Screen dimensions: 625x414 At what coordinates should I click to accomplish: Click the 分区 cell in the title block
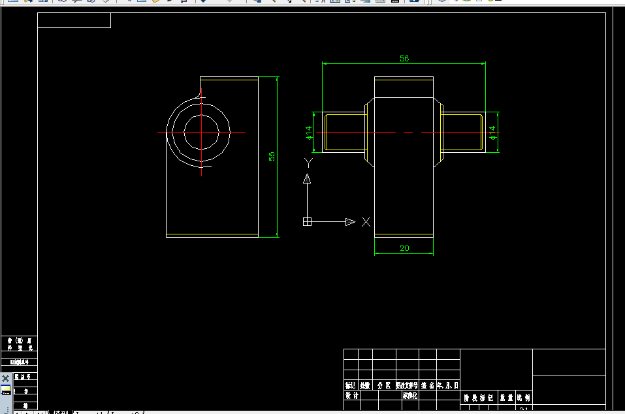pyautogui.click(x=384, y=385)
